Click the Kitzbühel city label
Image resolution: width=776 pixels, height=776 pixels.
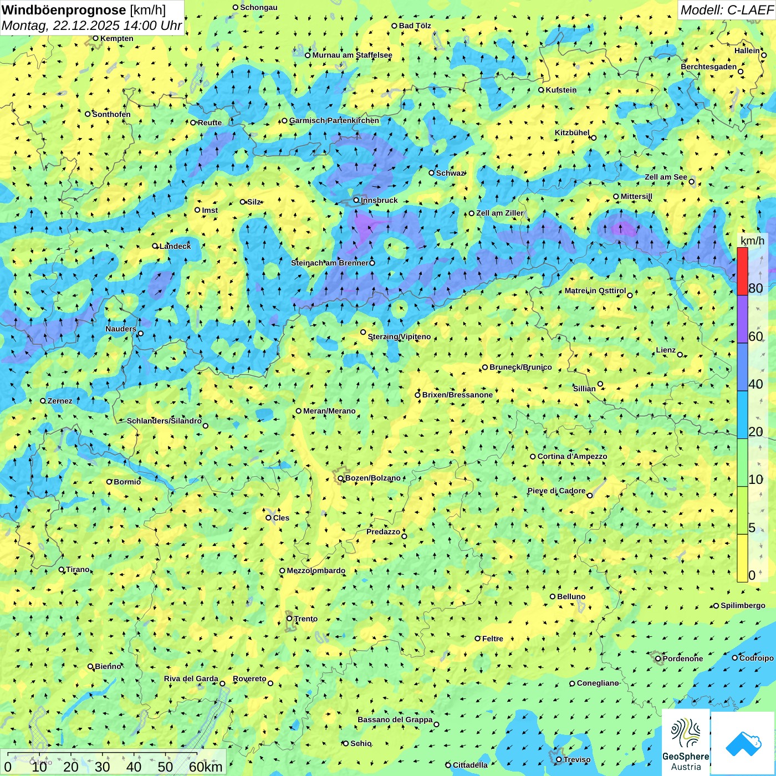point(572,132)
